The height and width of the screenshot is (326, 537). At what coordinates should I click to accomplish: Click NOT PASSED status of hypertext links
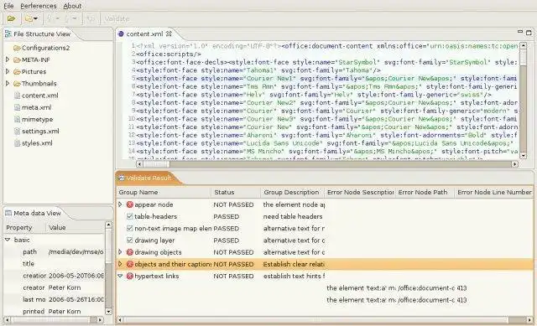233,276
